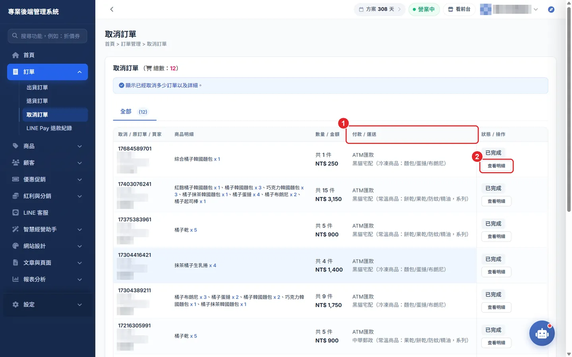Click 查看明細 for order 17216305991
This screenshot has height=357, width=572.
497,343
